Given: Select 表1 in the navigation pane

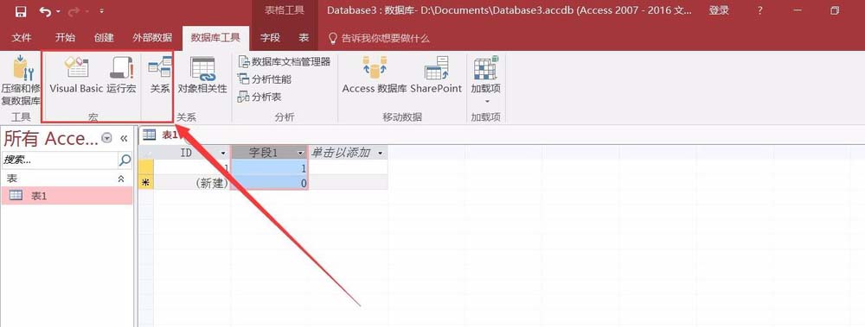Looking at the screenshot, I should [67, 196].
